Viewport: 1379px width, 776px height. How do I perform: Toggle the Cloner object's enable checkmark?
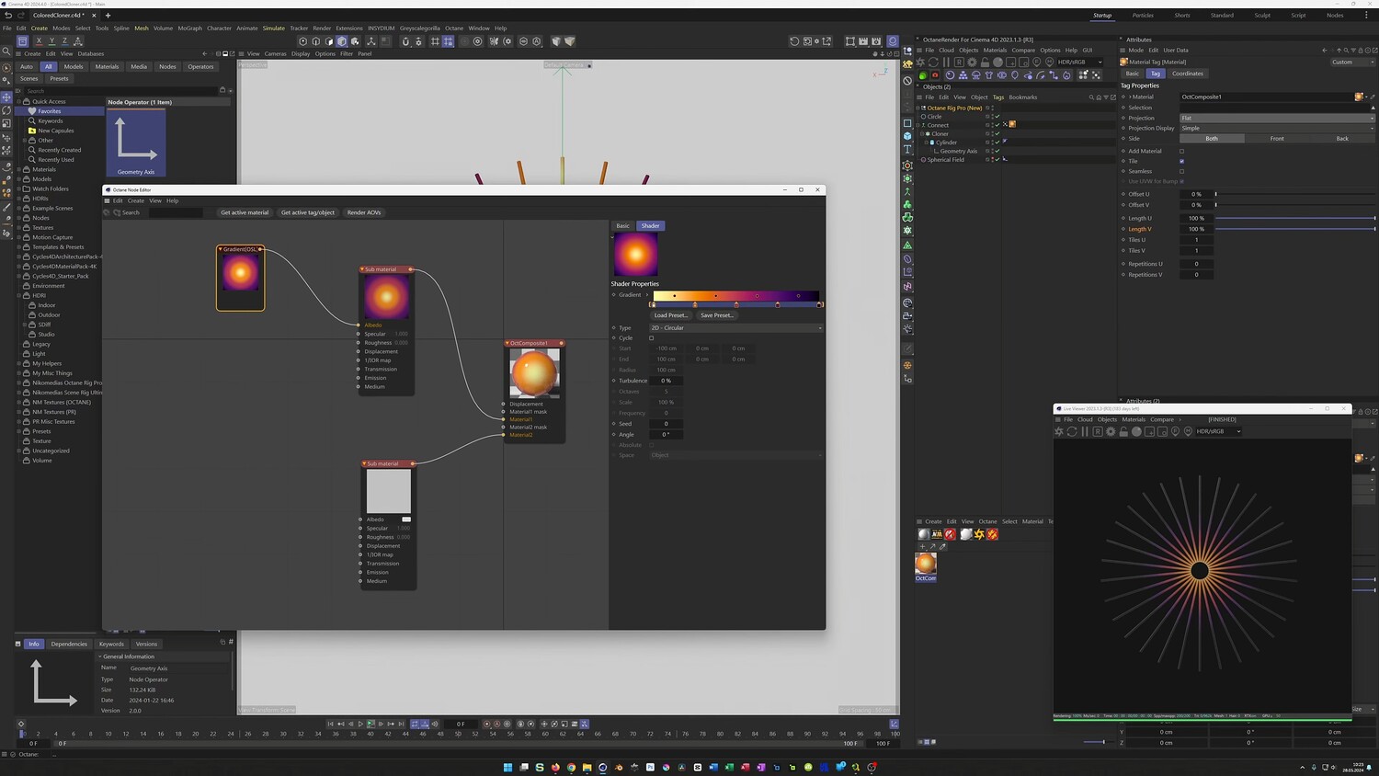(997, 134)
